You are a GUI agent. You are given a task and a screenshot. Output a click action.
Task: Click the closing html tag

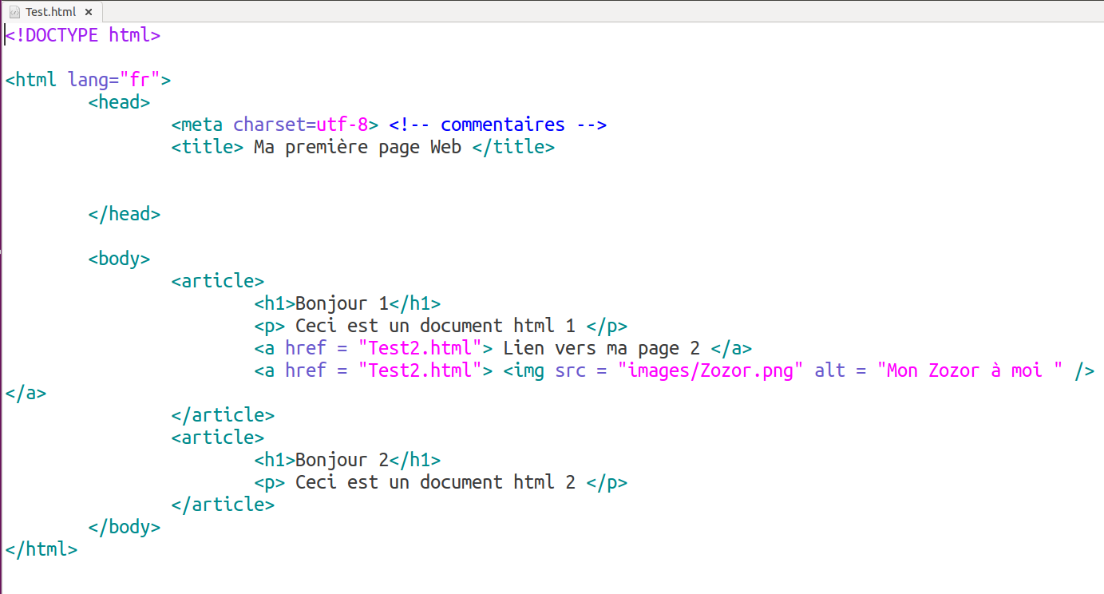pos(41,549)
